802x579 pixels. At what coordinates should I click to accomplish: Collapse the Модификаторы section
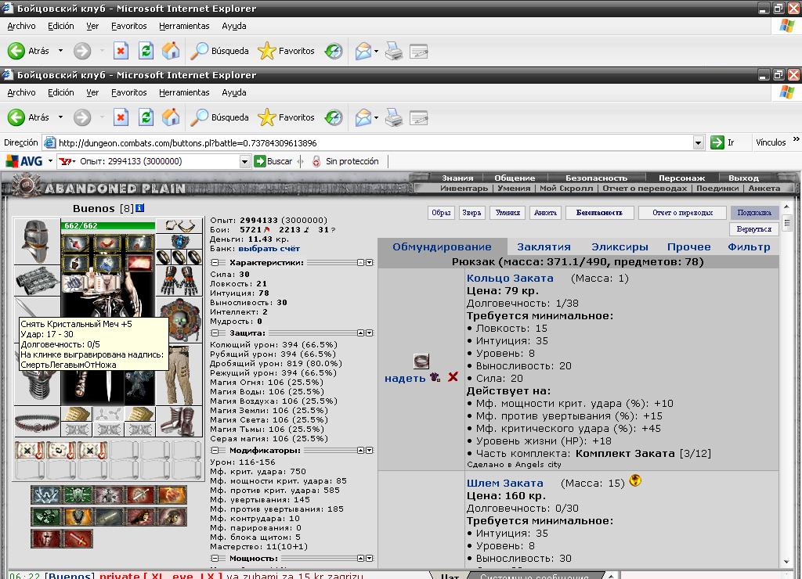[x=215, y=451]
